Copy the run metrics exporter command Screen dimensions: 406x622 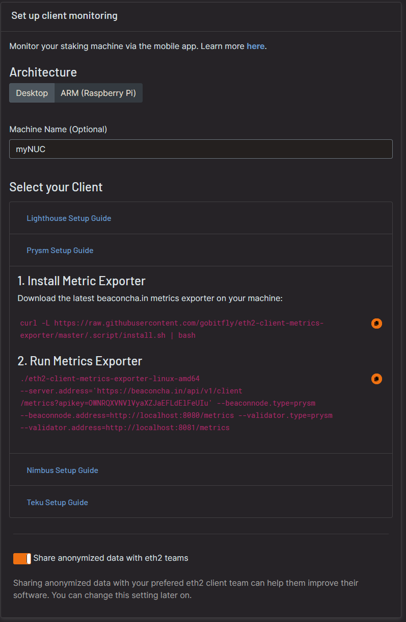click(x=376, y=379)
